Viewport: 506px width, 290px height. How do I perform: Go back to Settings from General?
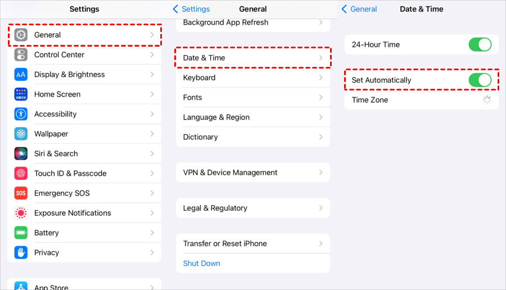click(191, 9)
